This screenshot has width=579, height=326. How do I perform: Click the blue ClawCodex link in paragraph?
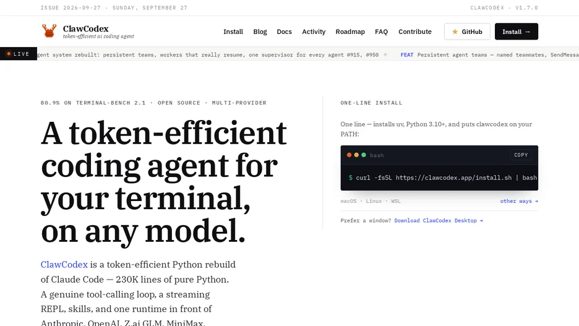[x=64, y=265]
